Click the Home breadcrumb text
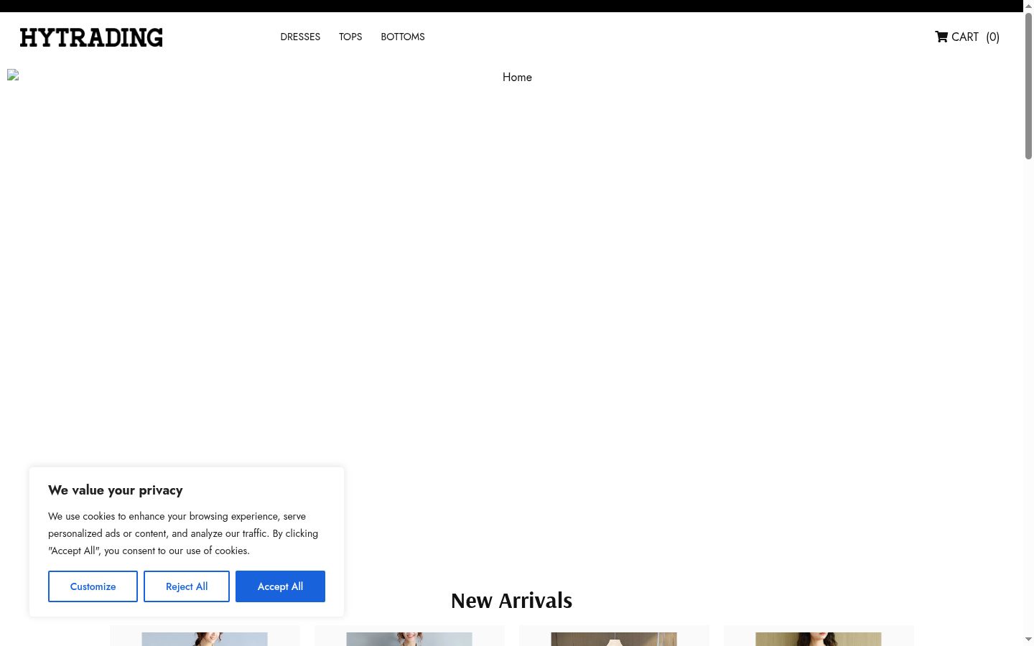This screenshot has width=1034, height=646. pyautogui.click(x=517, y=78)
